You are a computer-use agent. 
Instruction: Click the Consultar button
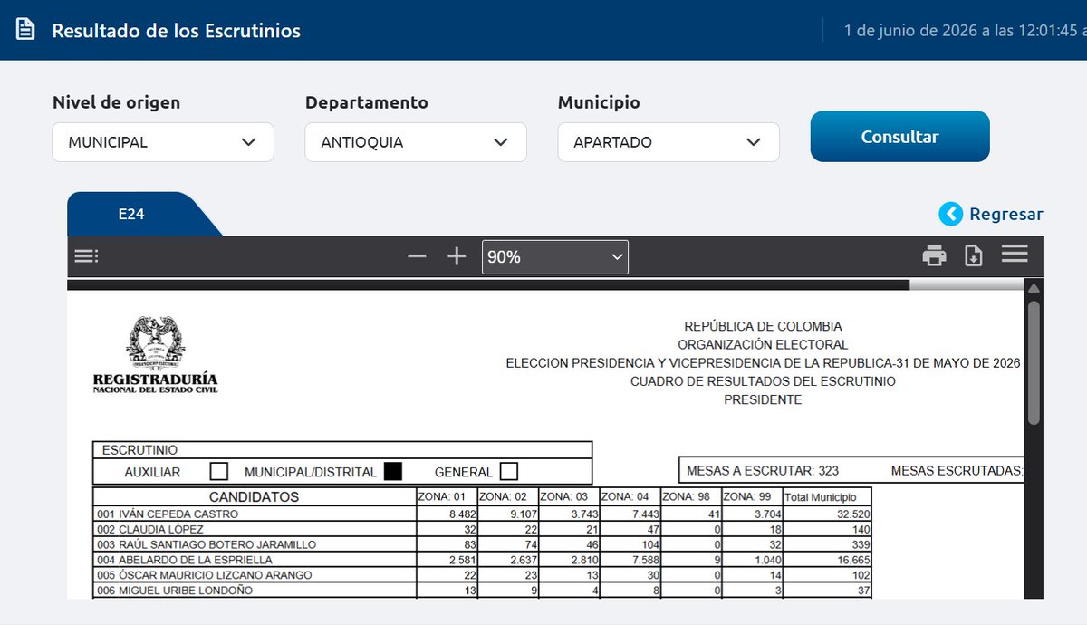pyautogui.click(x=899, y=137)
